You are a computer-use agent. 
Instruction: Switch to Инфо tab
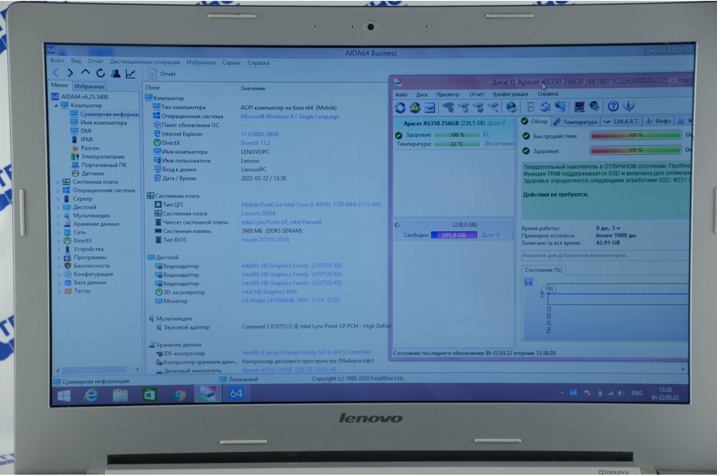click(659, 121)
